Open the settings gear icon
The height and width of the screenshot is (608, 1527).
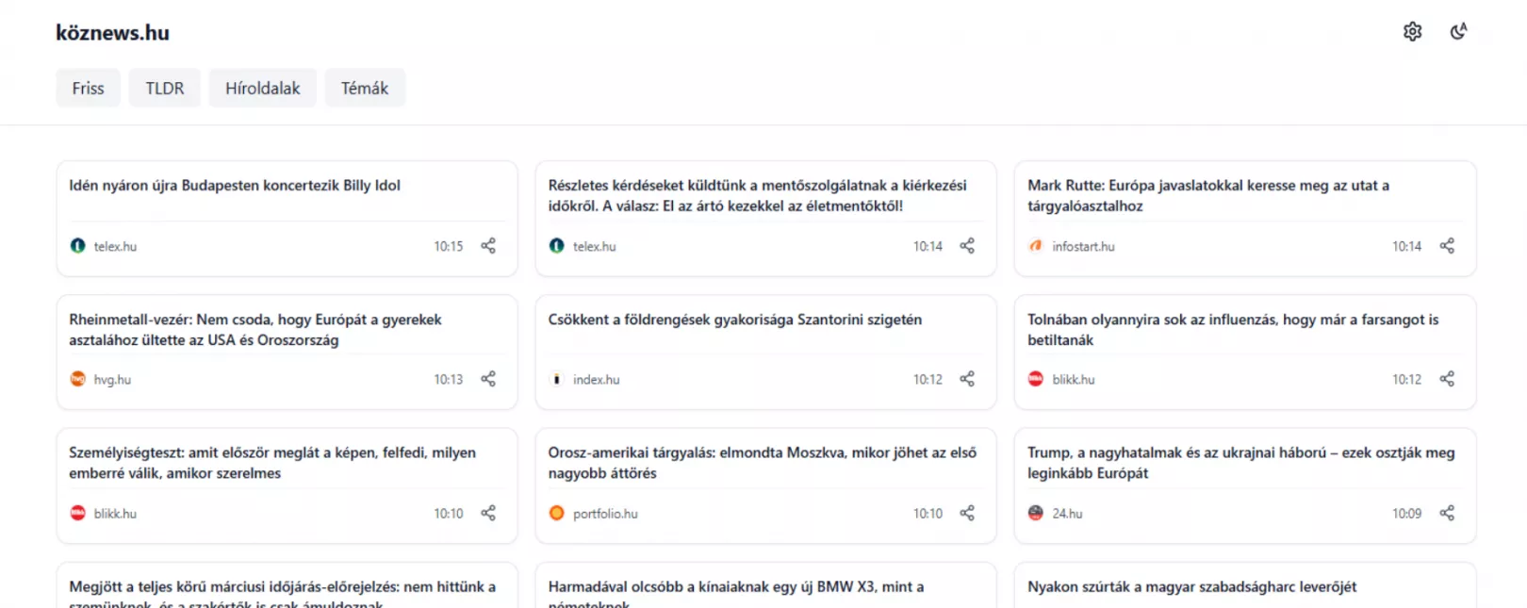(x=1412, y=31)
